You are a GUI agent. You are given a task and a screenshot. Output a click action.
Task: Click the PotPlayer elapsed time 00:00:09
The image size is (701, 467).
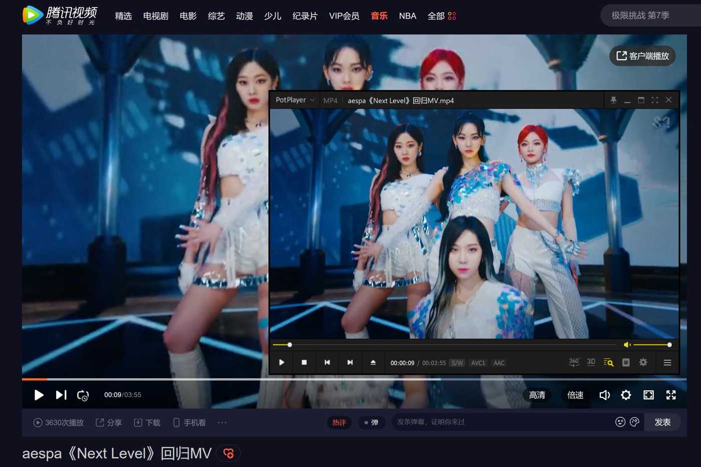click(403, 363)
